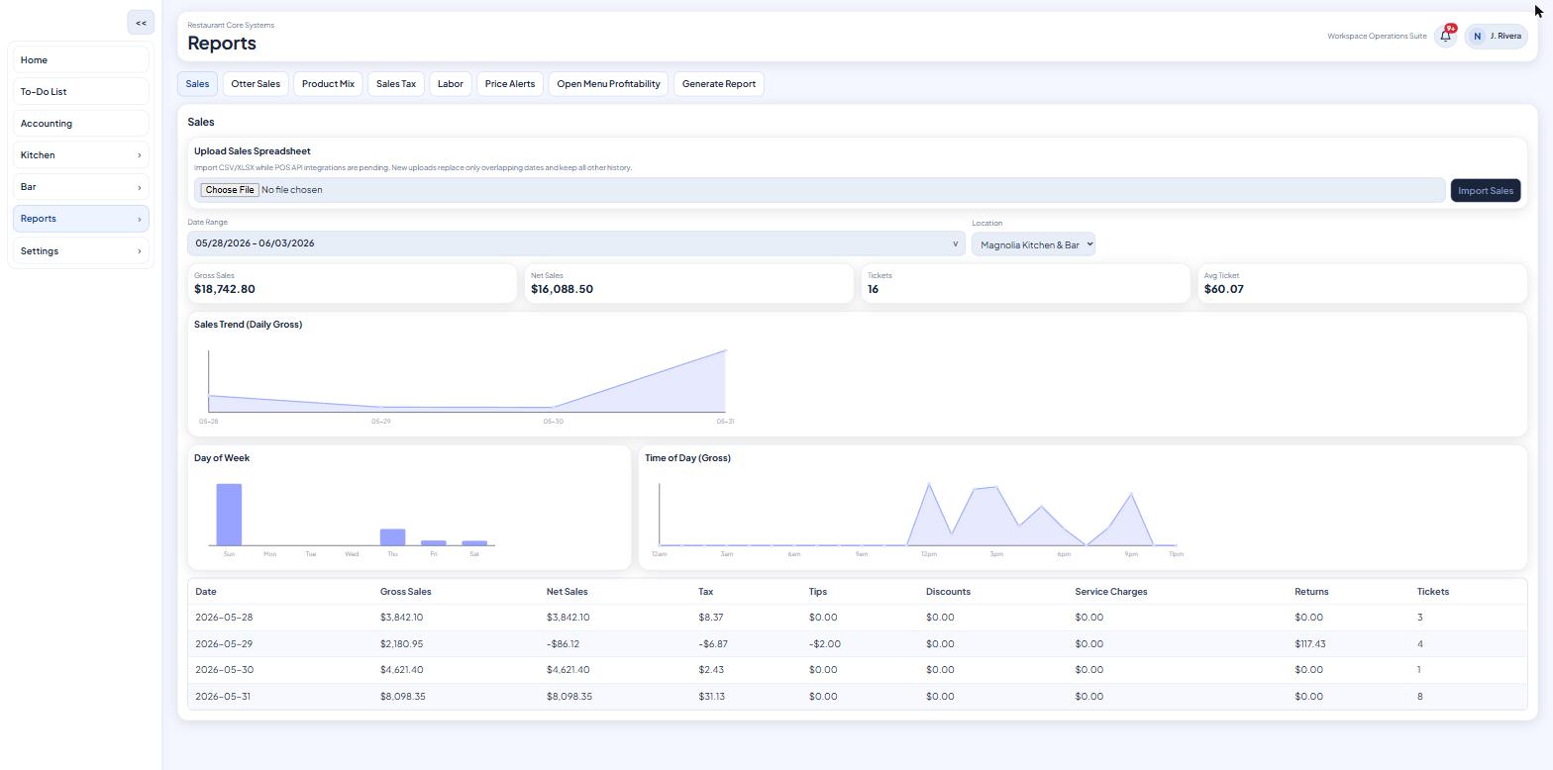Expand the Kitchen sidebar section
Image resolution: width=1553 pixels, height=770 pixels.
coord(81,155)
